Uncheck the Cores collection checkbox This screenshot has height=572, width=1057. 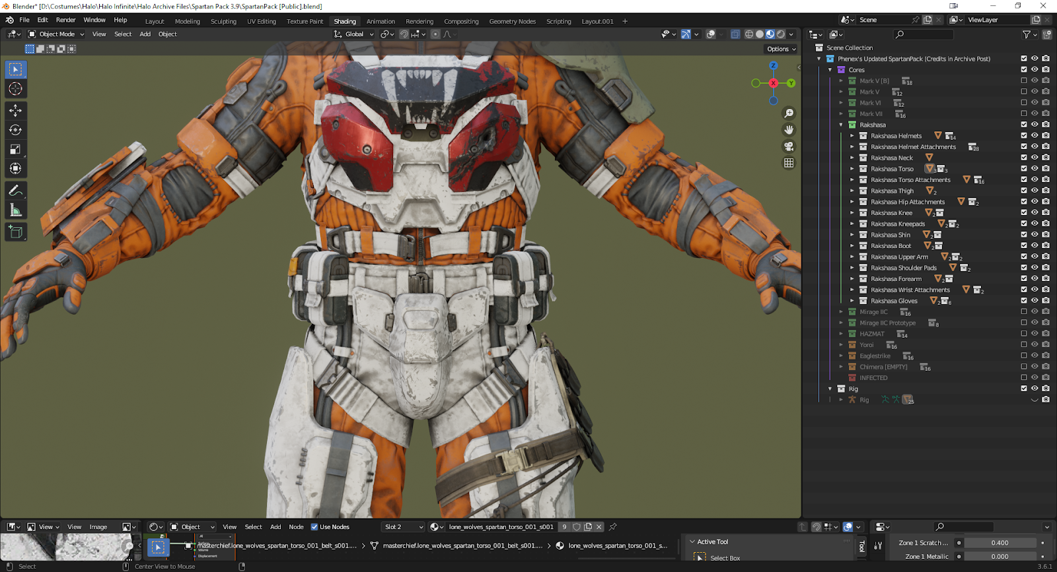[1024, 69]
